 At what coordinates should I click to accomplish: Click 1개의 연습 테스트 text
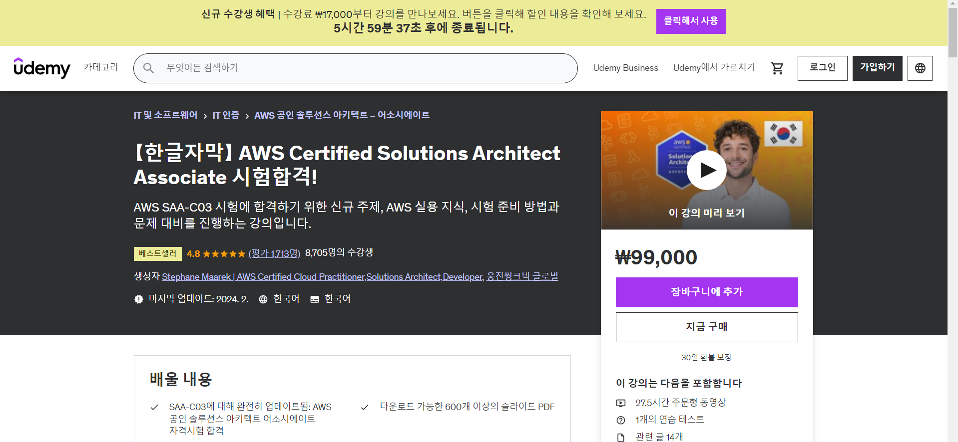click(670, 420)
